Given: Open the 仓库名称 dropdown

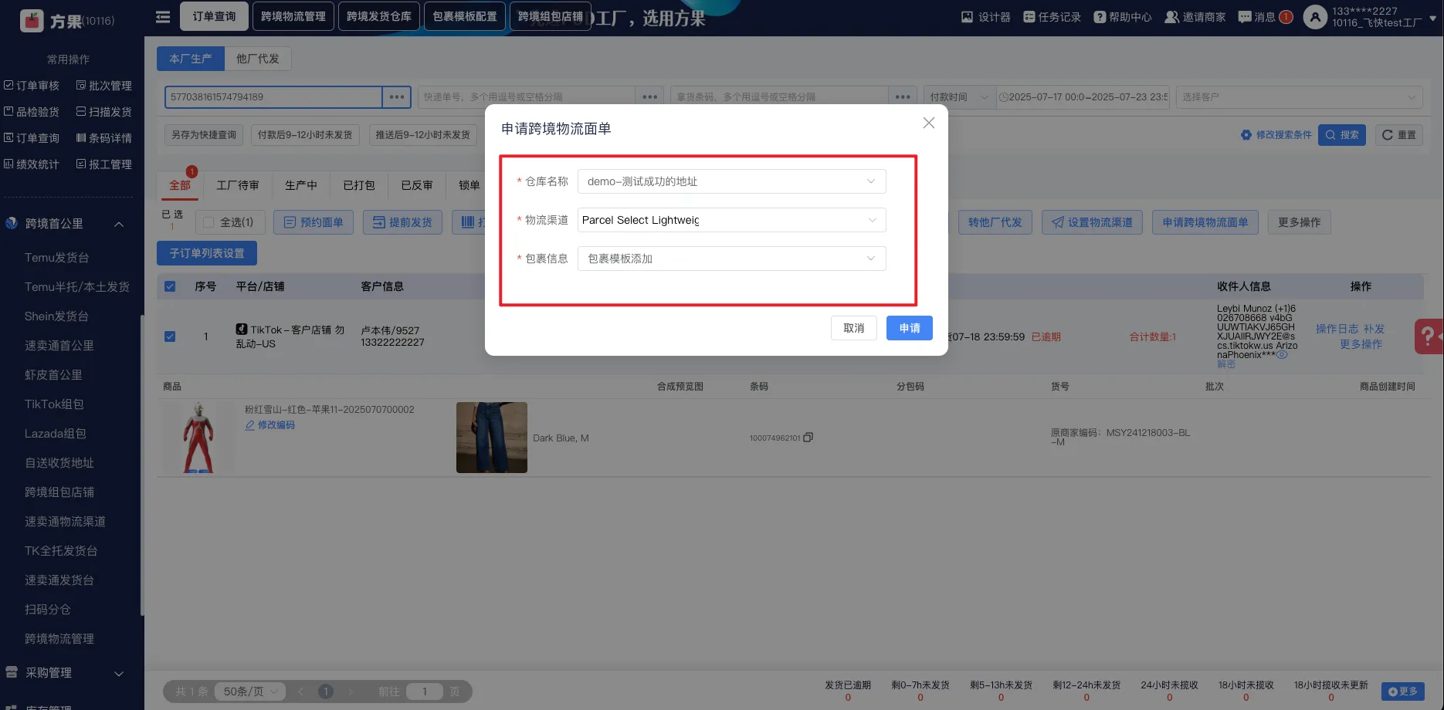Looking at the screenshot, I should point(731,181).
